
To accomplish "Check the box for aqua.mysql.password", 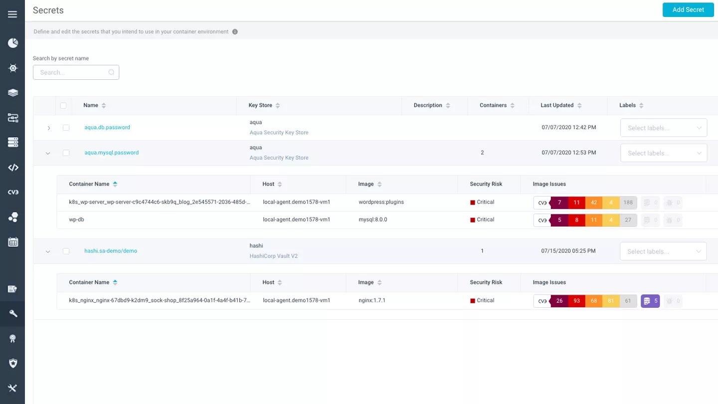I will tap(66, 153).
